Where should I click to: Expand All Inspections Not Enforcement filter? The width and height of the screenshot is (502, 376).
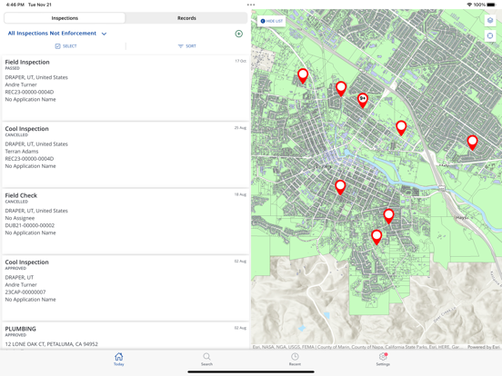57,34
